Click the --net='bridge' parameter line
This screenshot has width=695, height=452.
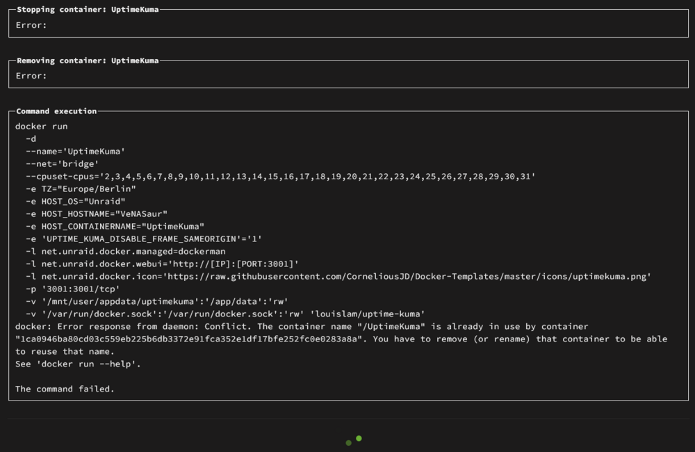click(x=62, y=163)
